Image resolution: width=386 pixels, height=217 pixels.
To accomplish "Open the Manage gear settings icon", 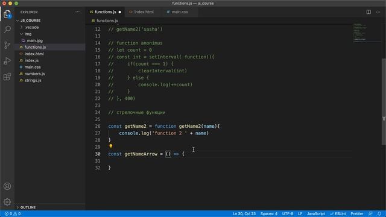I will 7,202.
